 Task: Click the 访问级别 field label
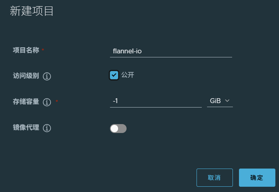click(26, 76)
